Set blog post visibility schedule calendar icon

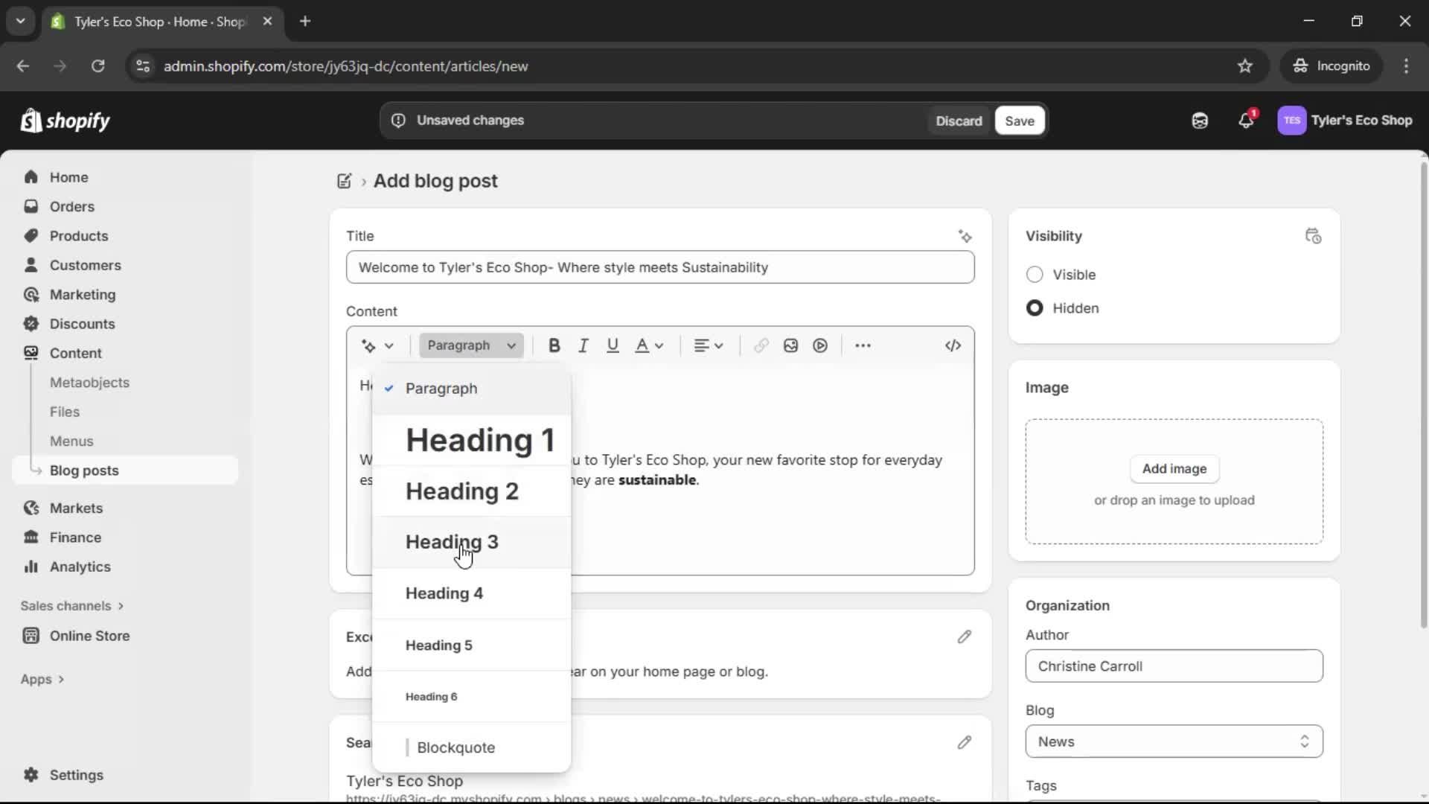(x=1314, y=236)
